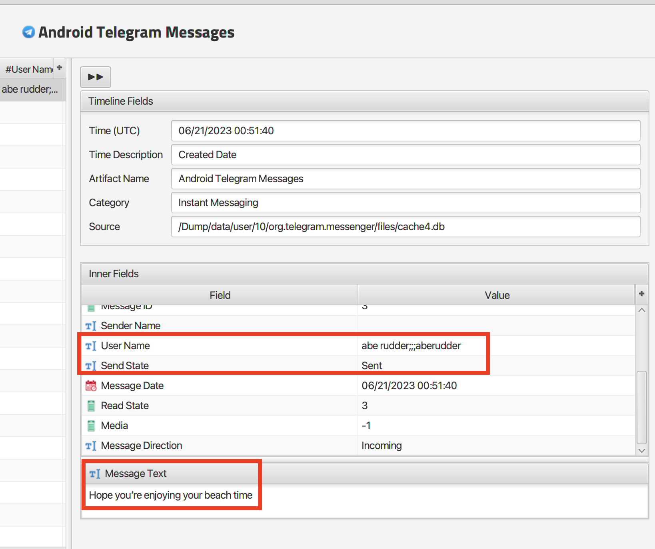Screen dimensions: 655x549
Task: Select the Sender Name row
Action: (x=358, y=326)
